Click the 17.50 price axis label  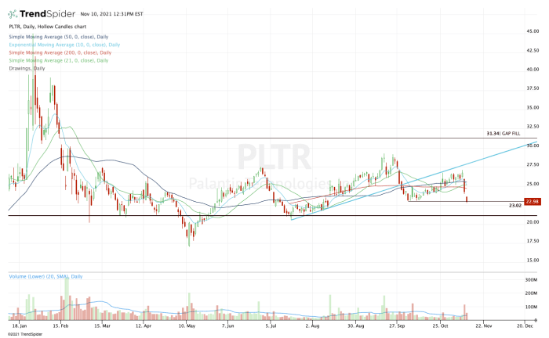pos(533,241)
